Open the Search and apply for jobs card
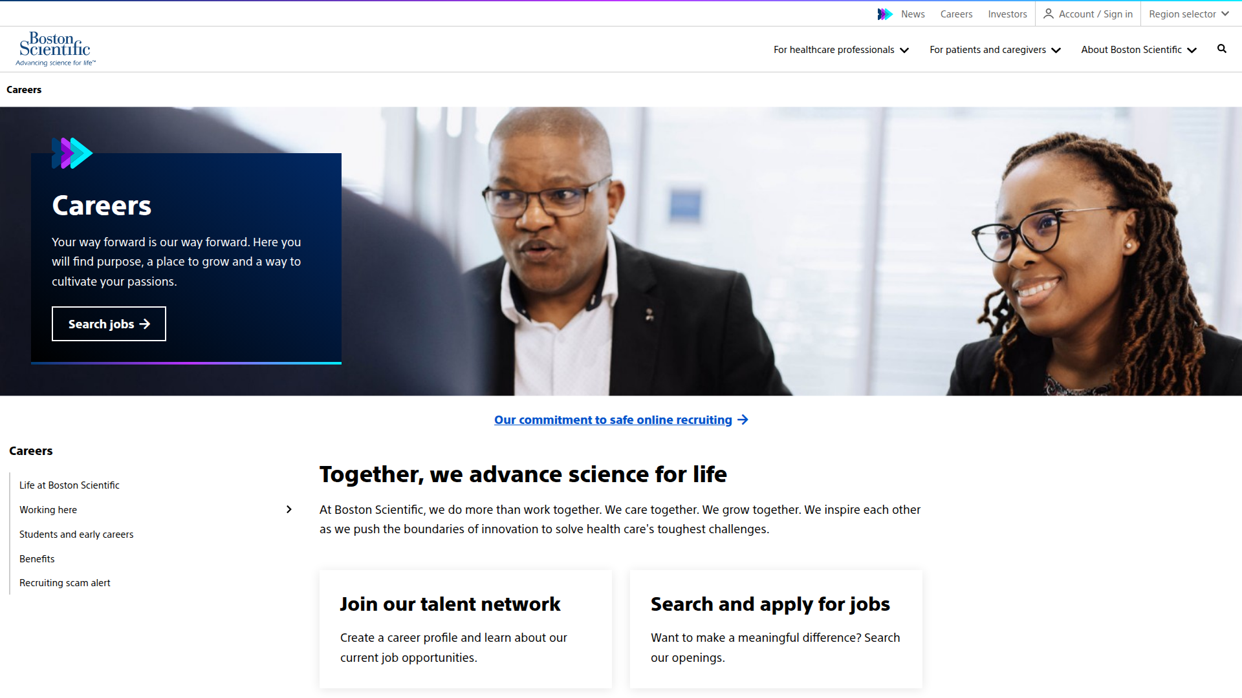 pos(776,629)
